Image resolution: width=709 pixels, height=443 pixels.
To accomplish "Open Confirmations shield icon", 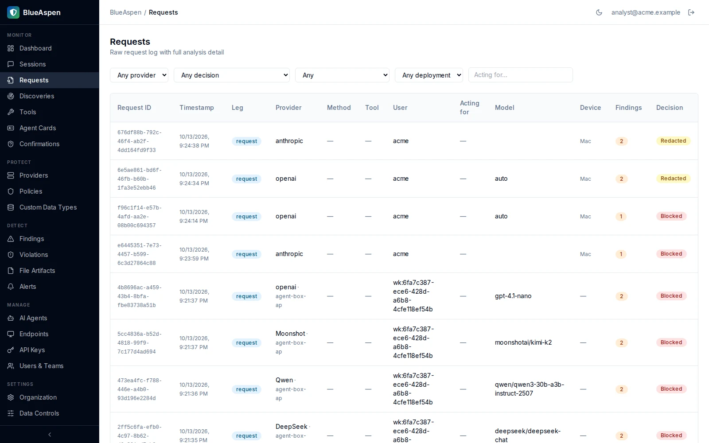I will click(x=11, y=144).
